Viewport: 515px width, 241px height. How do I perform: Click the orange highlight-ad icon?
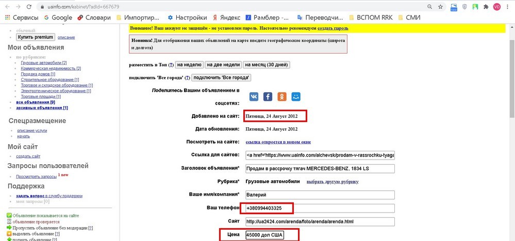9,234
